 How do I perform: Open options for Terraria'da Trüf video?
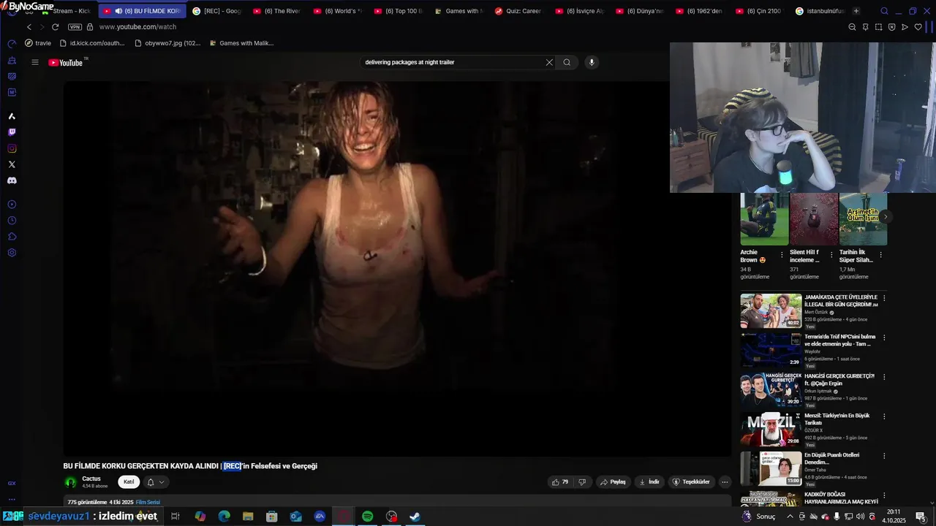(884, 338)
